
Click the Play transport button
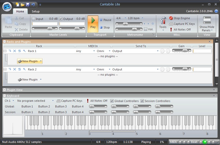pos(93,24)
